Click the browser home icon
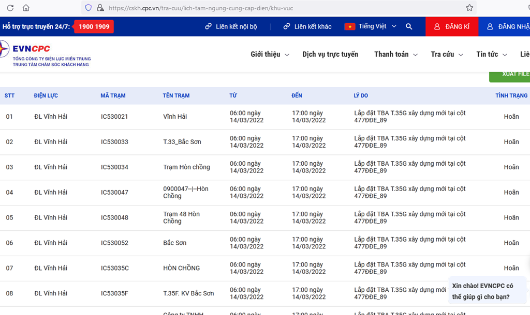Screen dimensions: 530x315 pos(26,8)
